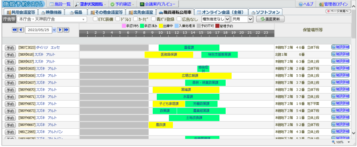The image size is (357, 147).
Task: Open 施設詳細 for the 37番 立体上段 row
Action: (x=340, y=82)
